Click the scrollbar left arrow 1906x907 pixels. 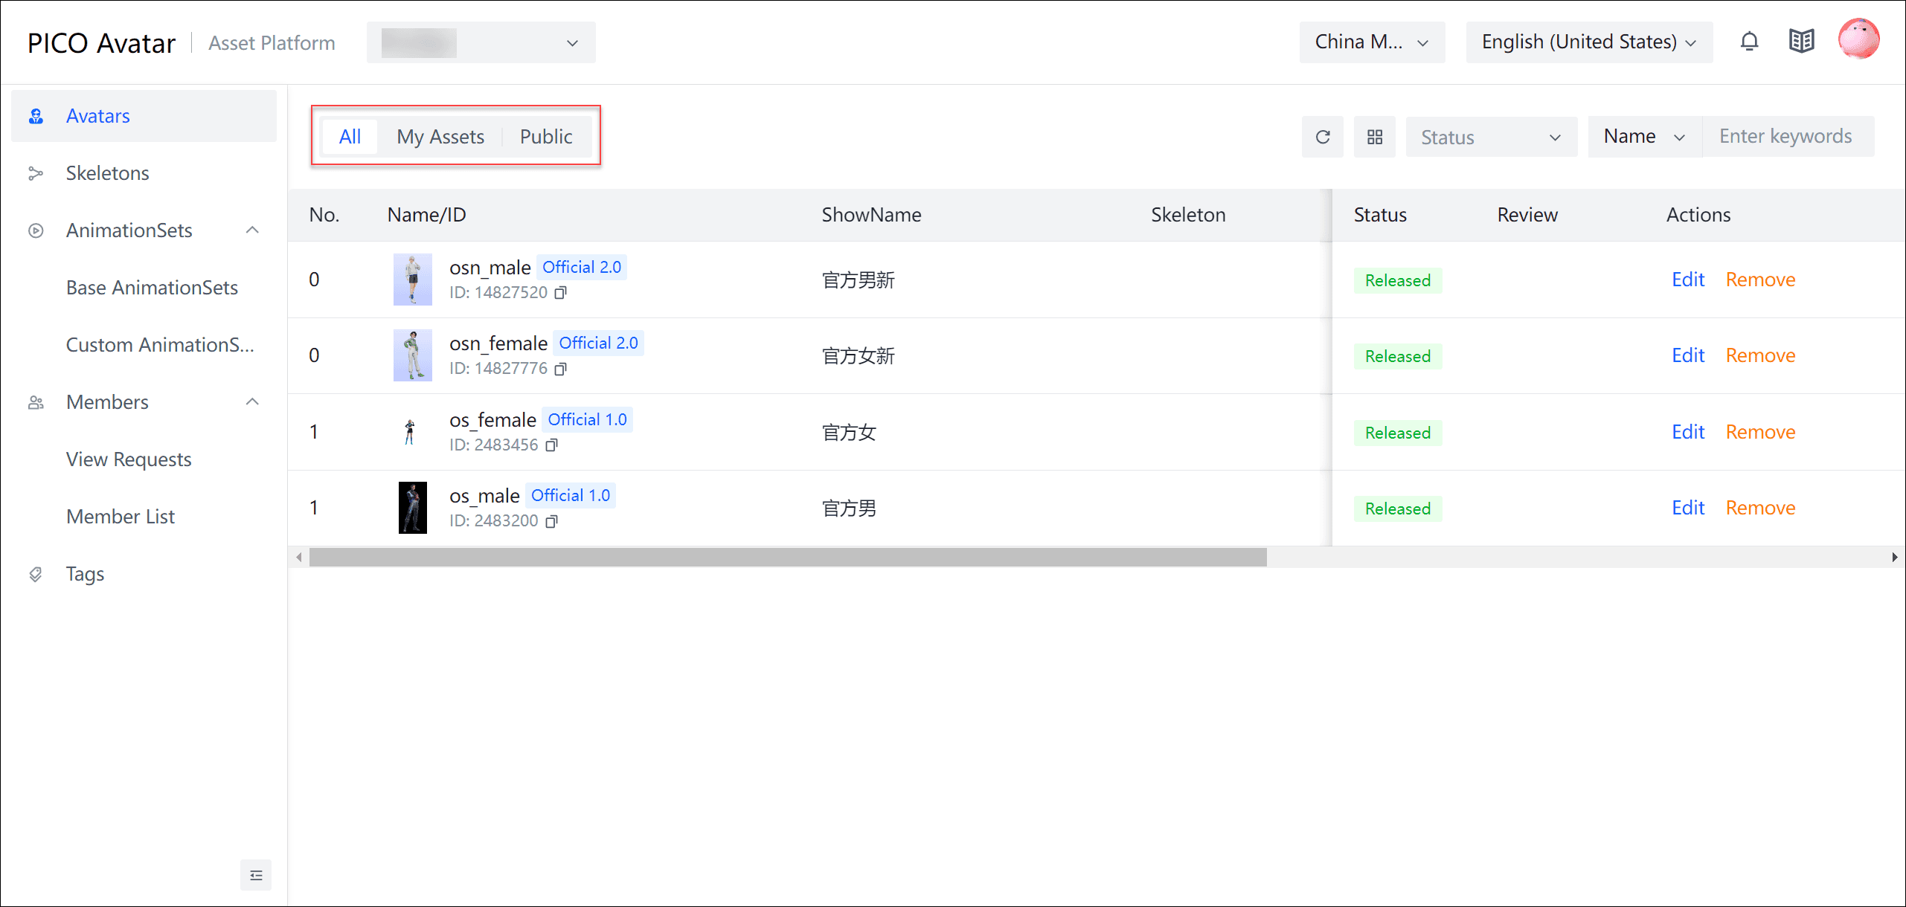click(299, 558)
